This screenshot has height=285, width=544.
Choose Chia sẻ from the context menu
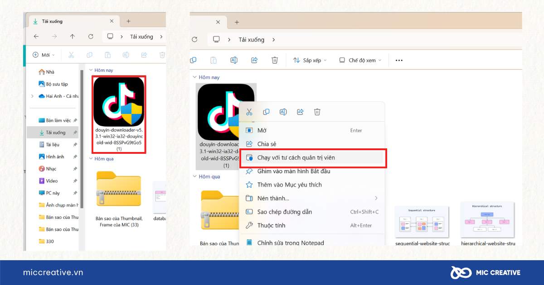click(312, 144)
